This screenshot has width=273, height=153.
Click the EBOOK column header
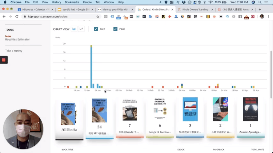[x=181, y=149]
